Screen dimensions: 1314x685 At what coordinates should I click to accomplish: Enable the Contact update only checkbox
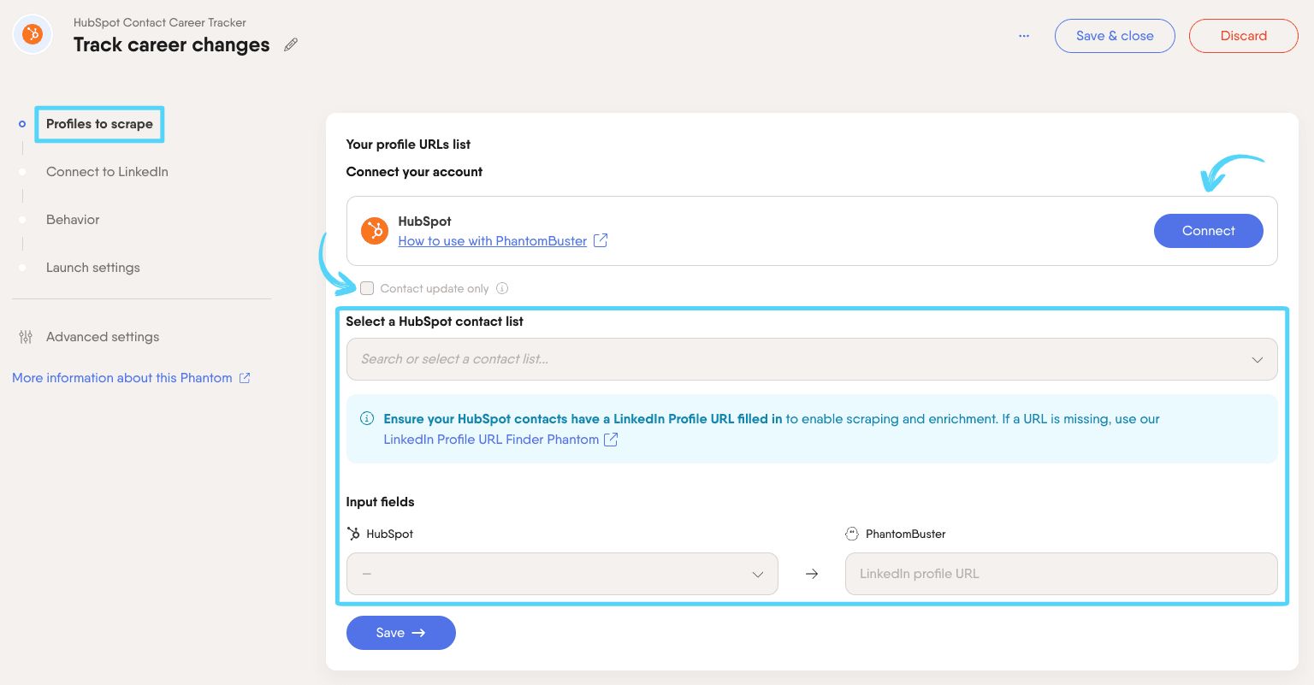367,288
